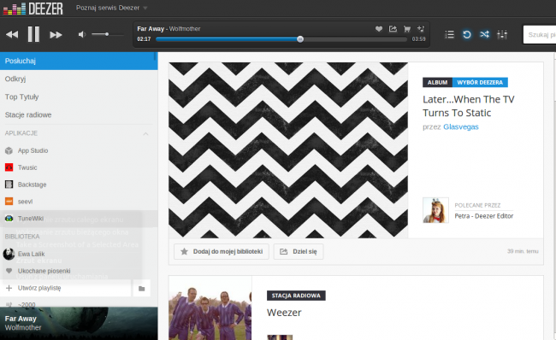The width and height of the screenshot is (556, 340).
Task: Add the playing track to a playlist
Action: click(x=421, y=28)
